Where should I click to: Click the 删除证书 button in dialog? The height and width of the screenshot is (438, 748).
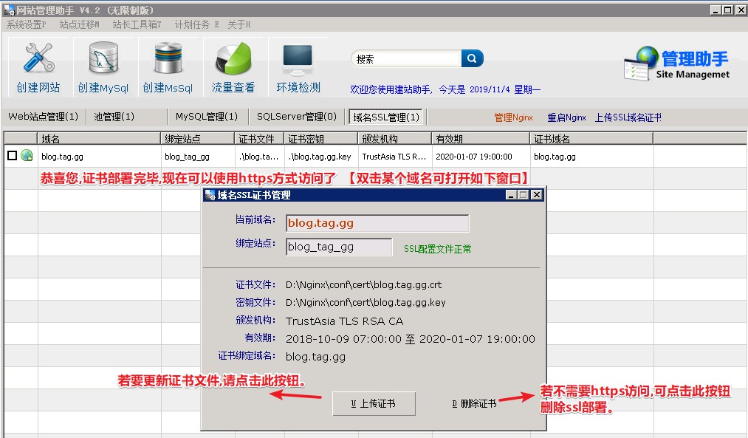click(x=474, y=404)
